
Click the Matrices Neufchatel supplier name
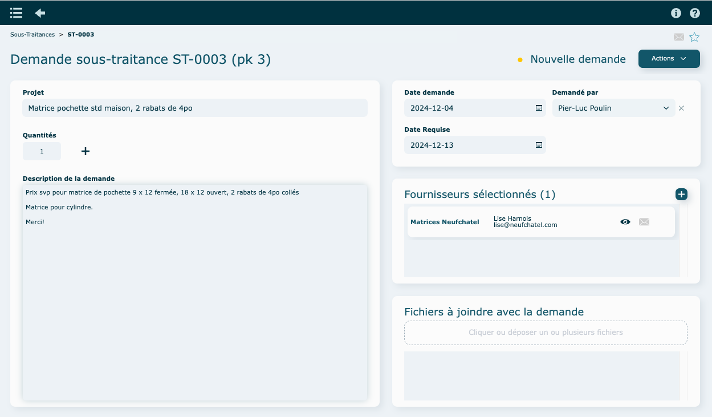tap(445, 222)
